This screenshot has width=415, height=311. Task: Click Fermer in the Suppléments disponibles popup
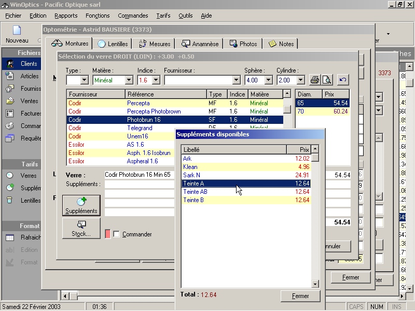pos(300,296)
